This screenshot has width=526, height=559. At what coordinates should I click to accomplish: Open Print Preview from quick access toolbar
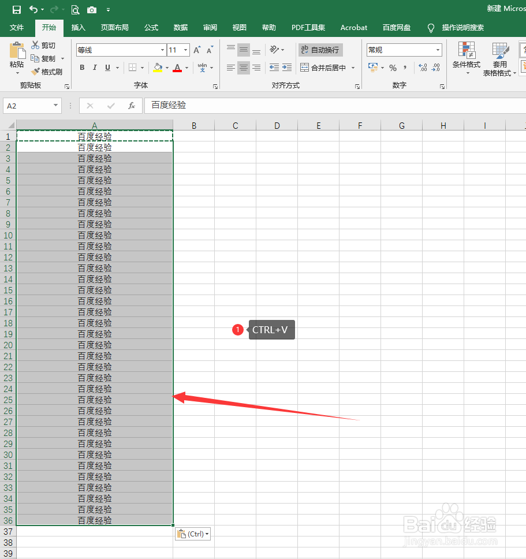[x=75, y=10]
